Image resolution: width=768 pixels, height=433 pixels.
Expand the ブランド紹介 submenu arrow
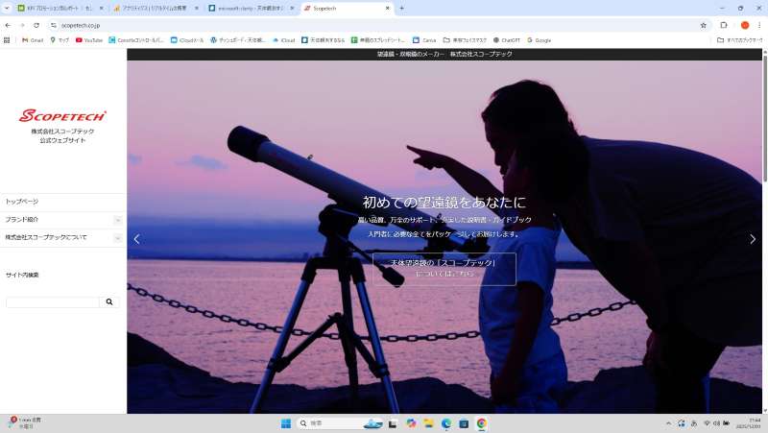tap(118, 220)
